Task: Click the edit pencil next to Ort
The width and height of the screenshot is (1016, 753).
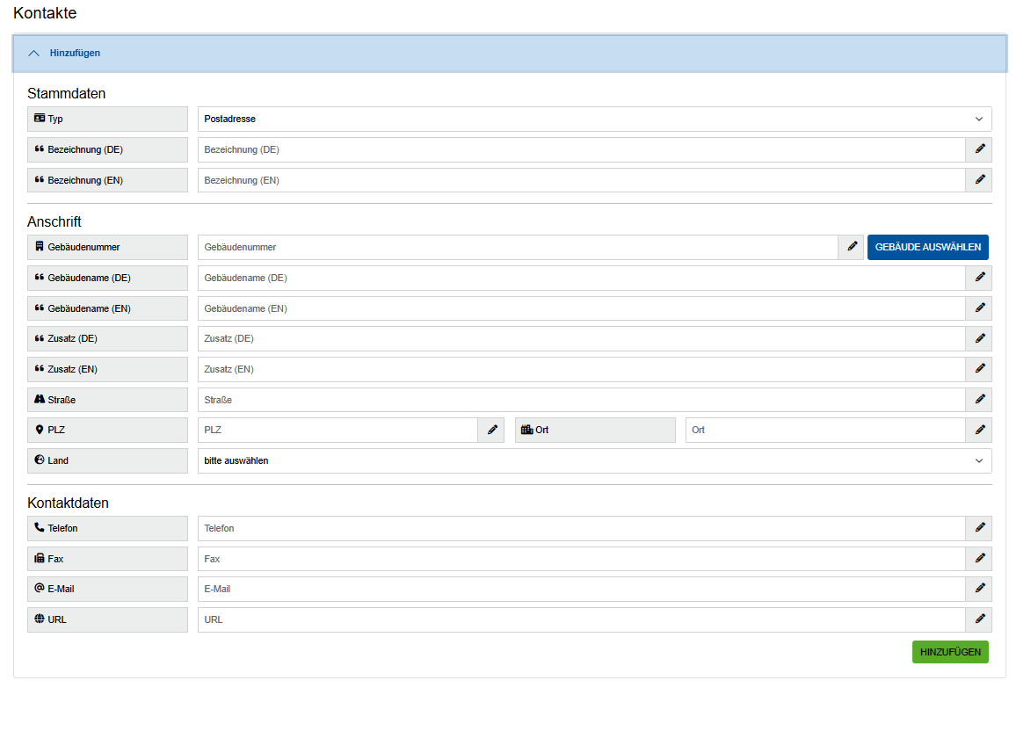Action: (x=979, y=430)
